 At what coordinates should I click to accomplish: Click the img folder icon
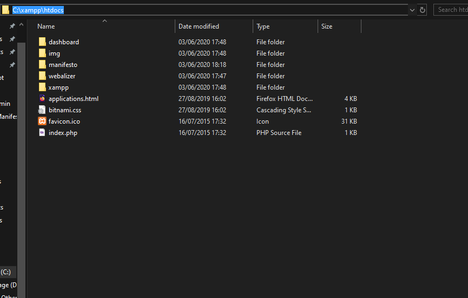(x=42, y=53)
